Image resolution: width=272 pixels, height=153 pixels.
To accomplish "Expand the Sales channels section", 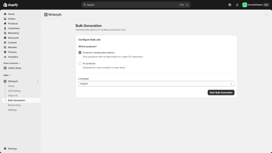I will click(11, 63).
